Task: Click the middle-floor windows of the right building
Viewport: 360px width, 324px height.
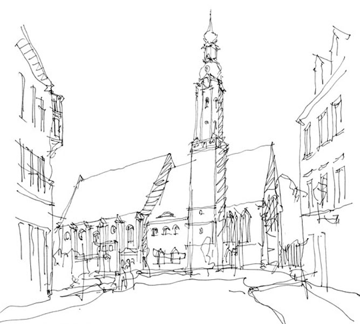Action: click(324, 184)
